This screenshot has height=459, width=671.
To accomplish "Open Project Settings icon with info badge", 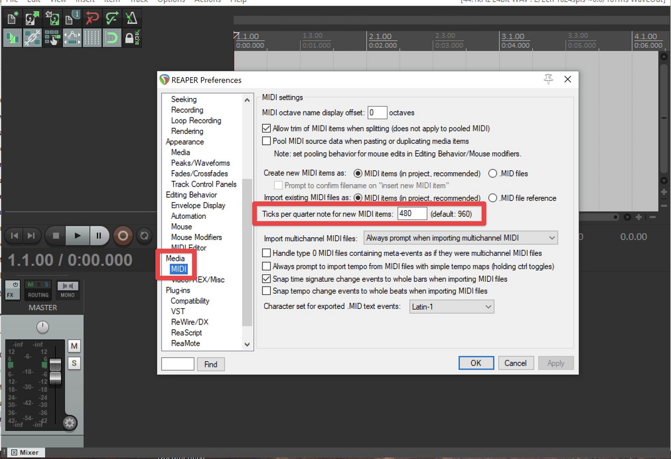I will (x=72, y=19).
